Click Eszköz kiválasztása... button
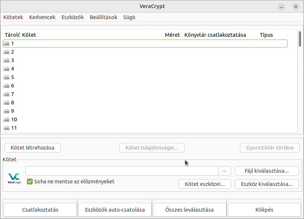The height and width of the screenshot is (219, 304). [x=267, y=184]
